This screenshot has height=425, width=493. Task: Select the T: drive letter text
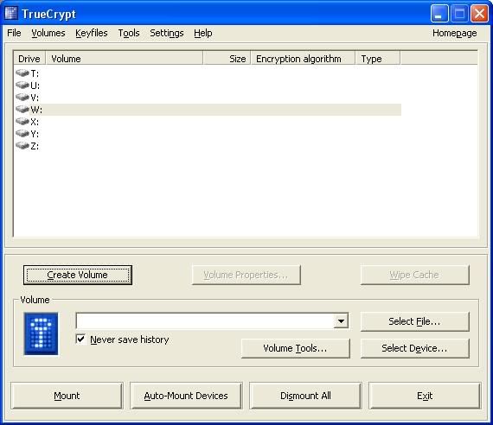[35, 73]
